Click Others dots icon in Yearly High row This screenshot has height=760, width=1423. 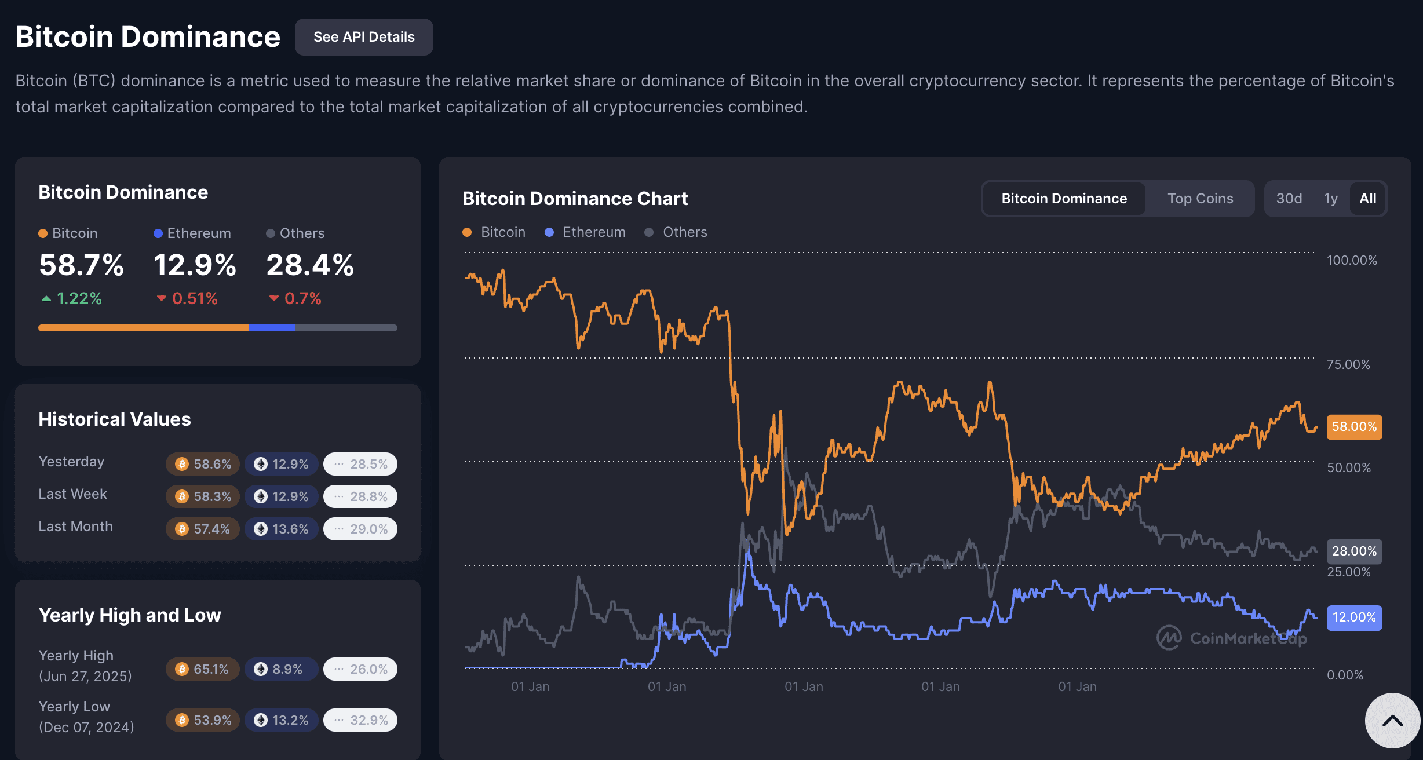(x=339, y=669)
